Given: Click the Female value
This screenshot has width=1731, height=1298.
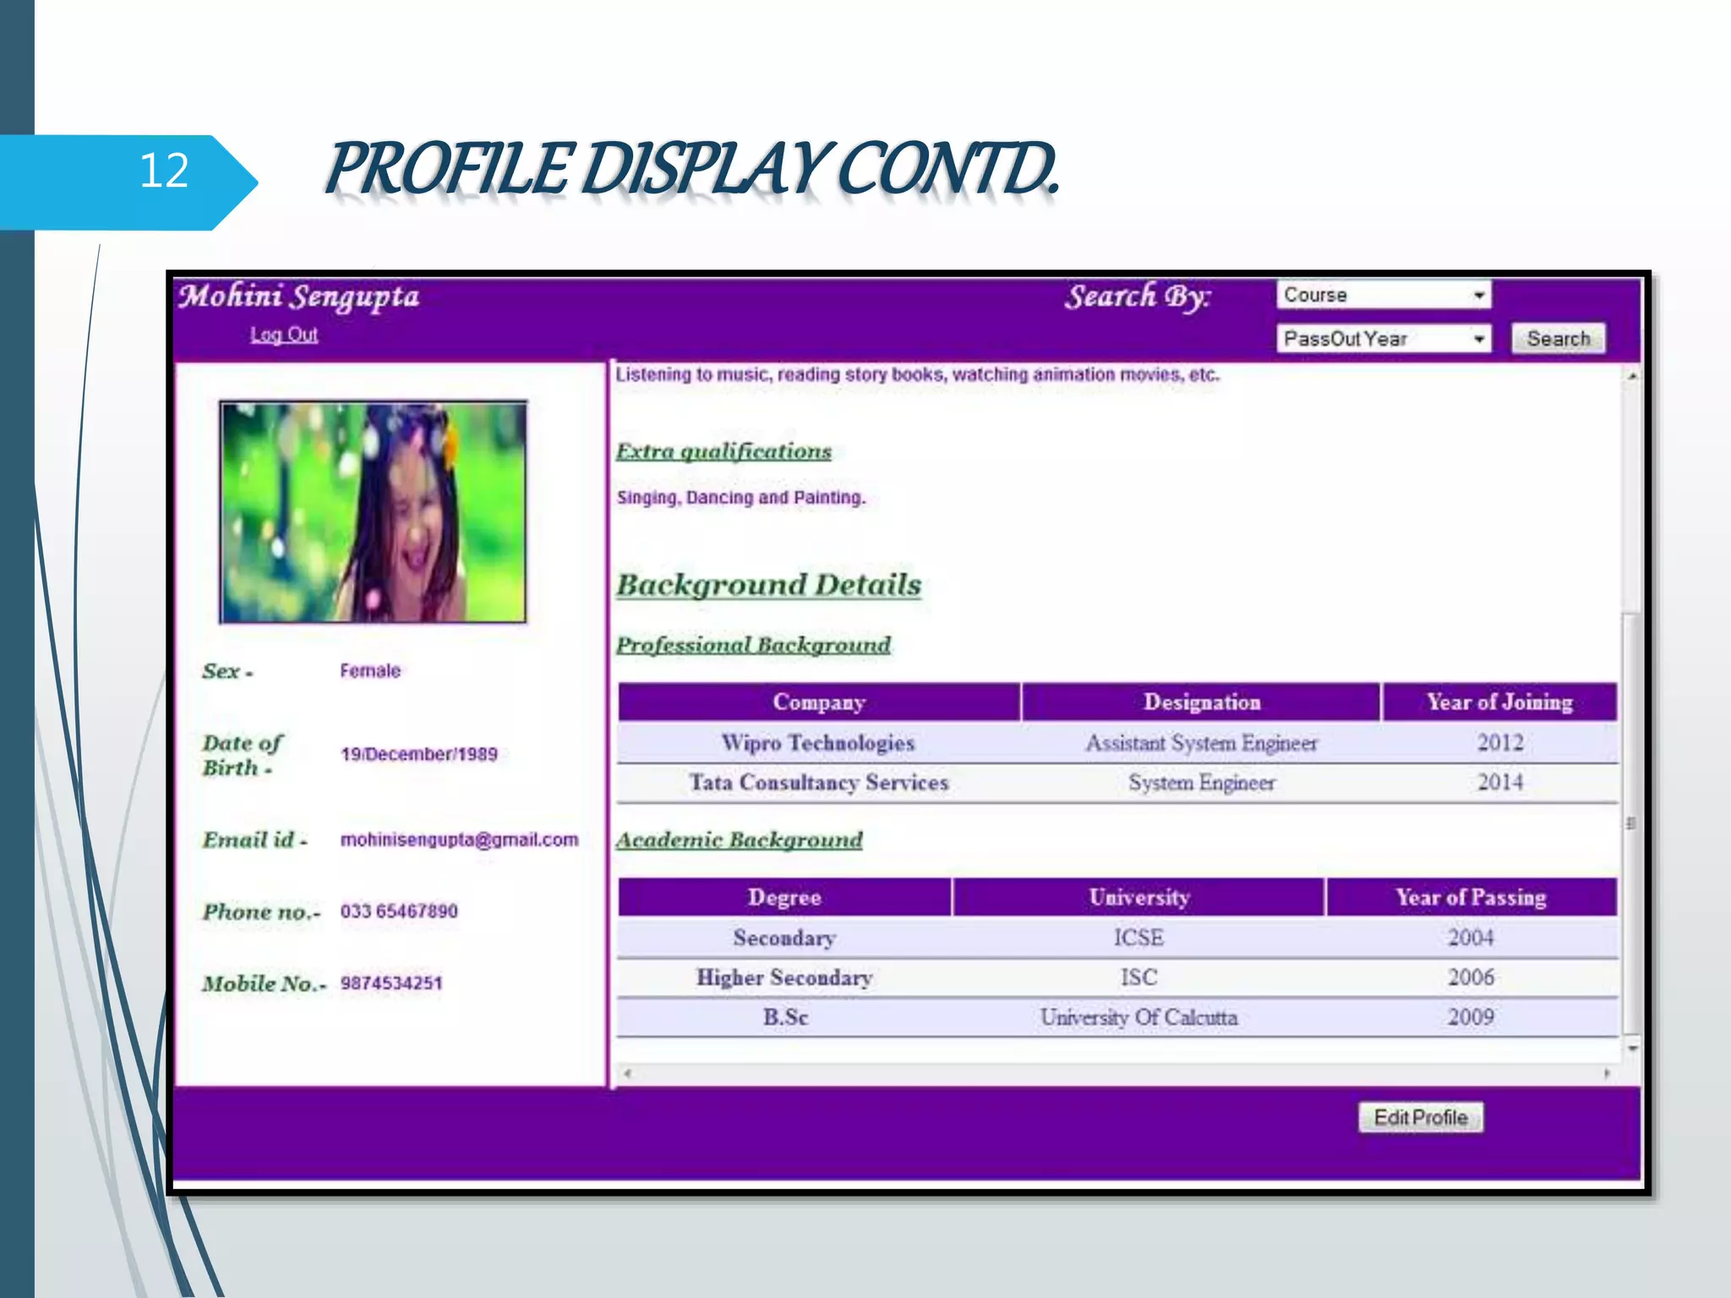Looking at the screenshot, I should coord(370,671).
